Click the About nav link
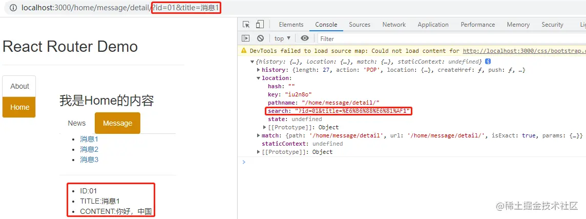This screenshot has height=219, width=586. pyautogui.click(x=19, y=87)
